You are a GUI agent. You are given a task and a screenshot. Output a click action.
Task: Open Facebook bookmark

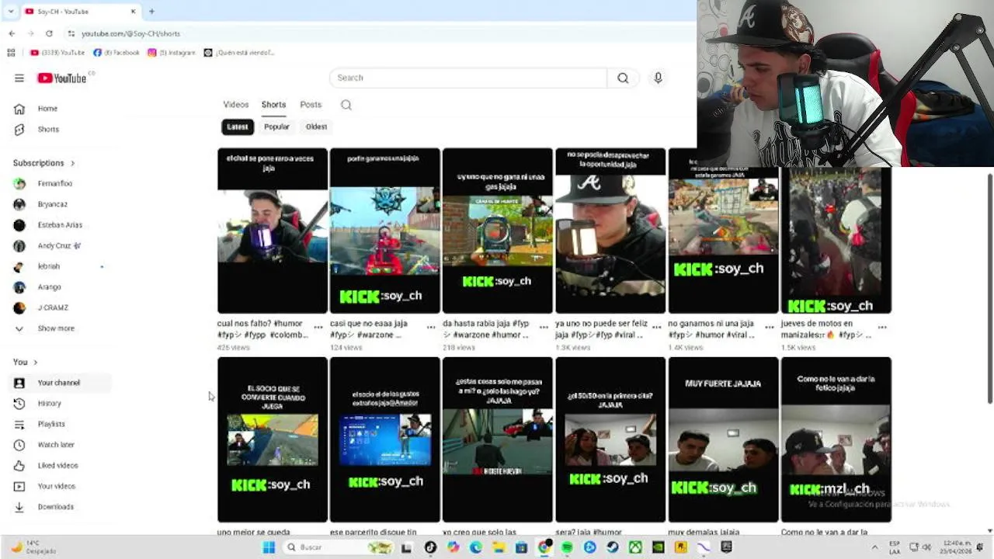click(x=116, y=53)
